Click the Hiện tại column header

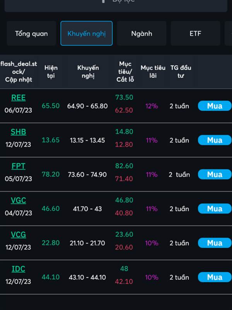pos(51,72)
